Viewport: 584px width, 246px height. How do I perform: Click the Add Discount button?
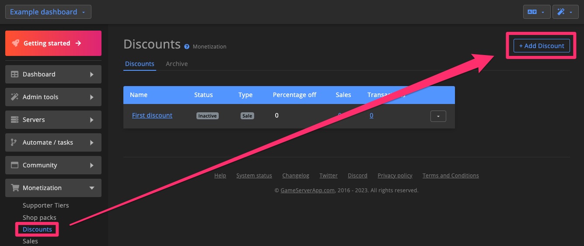[x=542, y=46]
